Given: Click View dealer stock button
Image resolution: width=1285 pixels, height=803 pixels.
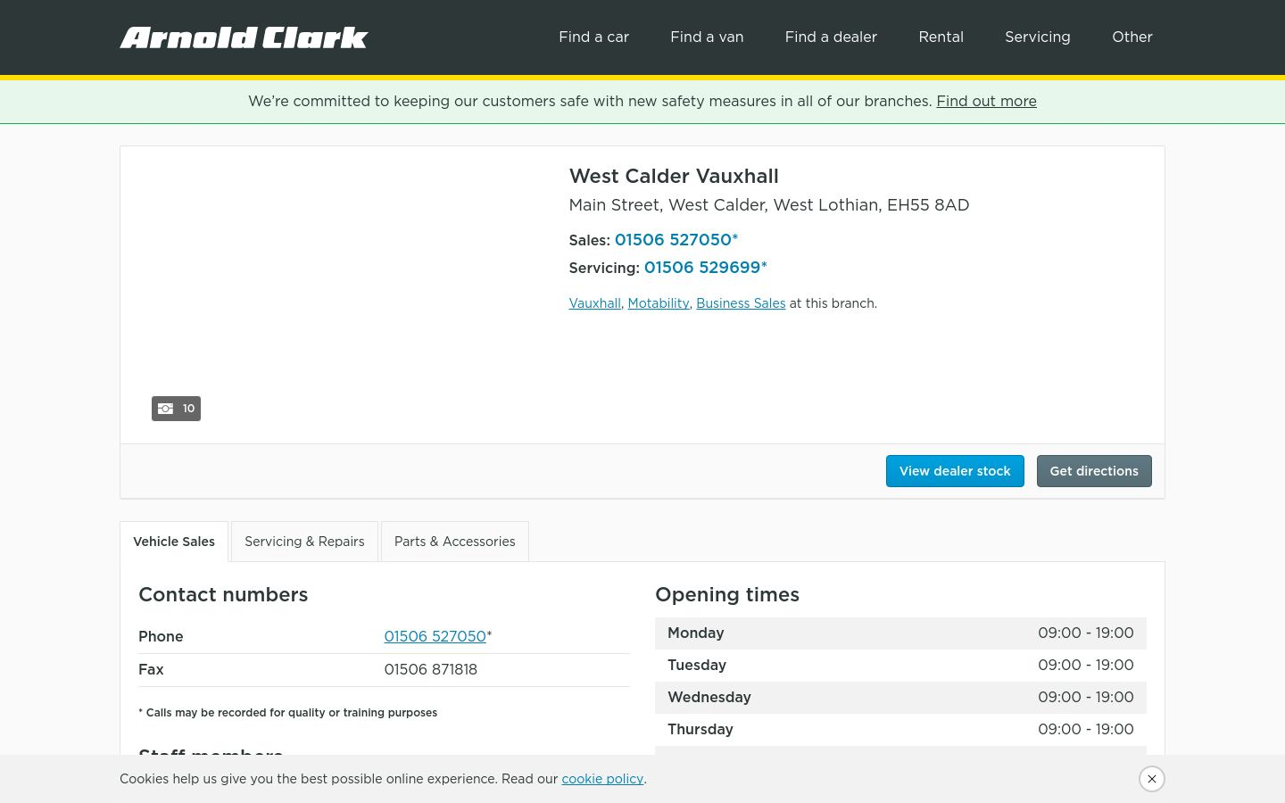Looking at the screenshot, I should pos(955,471).
